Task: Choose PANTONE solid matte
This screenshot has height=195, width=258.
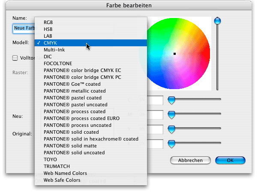Action: coord(91,146)
